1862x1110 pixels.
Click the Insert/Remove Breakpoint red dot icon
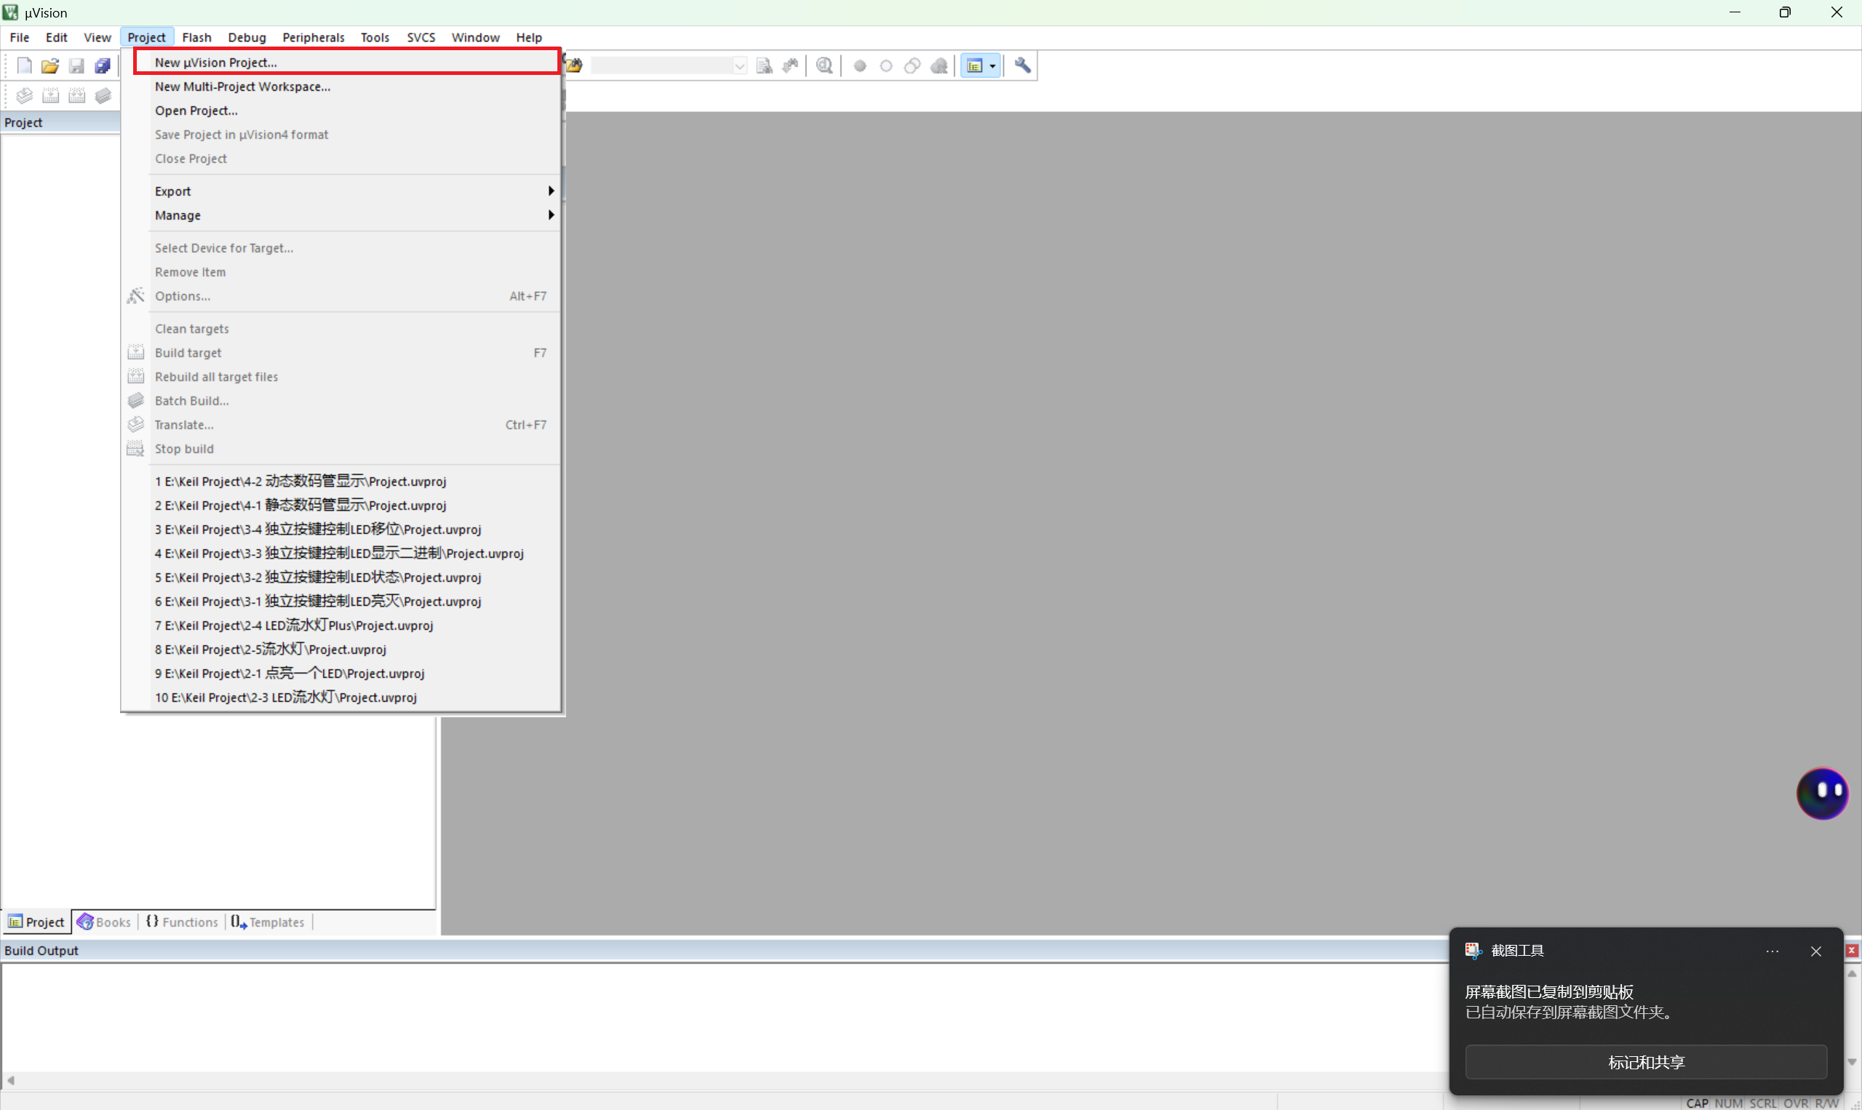pyautogui.click(x=859, y=65)
